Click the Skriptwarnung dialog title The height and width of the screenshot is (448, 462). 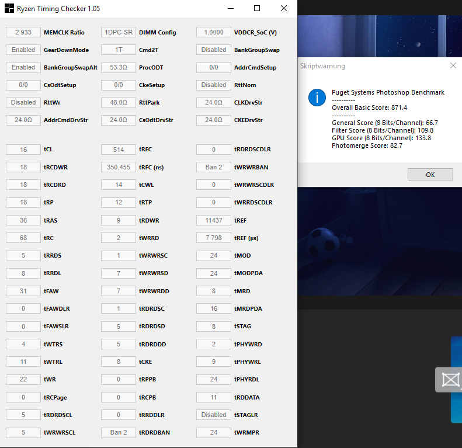(x=322, y=66)
